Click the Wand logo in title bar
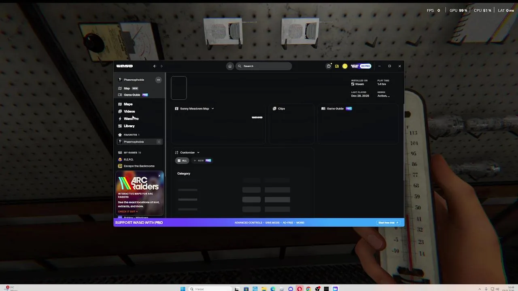Screen dimensions: 518x291 point(125,66)
